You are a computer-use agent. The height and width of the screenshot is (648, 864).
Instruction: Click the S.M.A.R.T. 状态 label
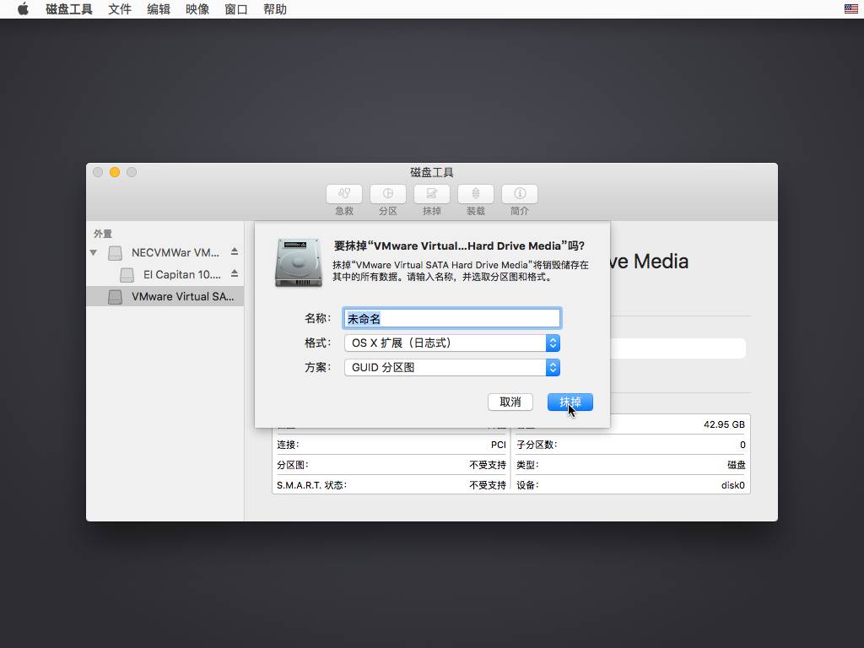311,485
